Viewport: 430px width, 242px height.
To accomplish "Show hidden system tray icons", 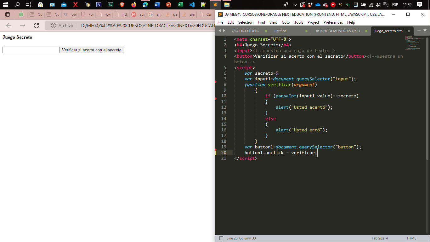I will click(295, 5).
